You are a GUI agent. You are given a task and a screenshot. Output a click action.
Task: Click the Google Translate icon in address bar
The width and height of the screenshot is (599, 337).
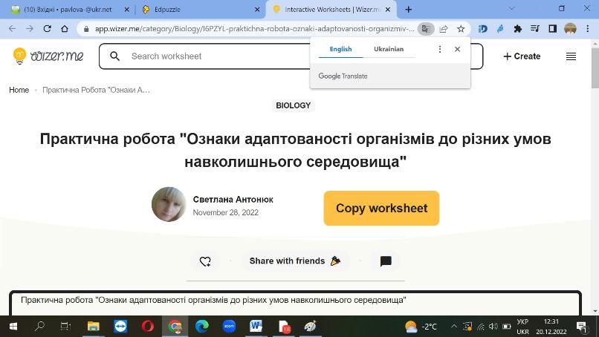coord(426,29)
